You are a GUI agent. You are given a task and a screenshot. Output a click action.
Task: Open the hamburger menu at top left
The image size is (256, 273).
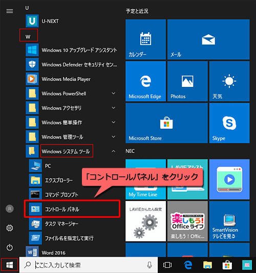[10, 11]
